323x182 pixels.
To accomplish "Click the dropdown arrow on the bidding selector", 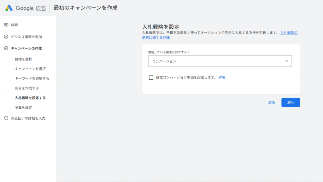I will point(287,61).
